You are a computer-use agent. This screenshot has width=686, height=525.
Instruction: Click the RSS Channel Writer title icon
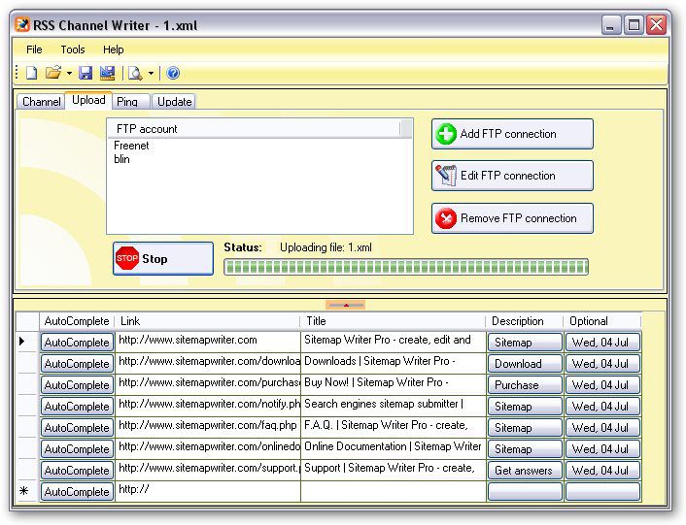click(x=22, y=24)
